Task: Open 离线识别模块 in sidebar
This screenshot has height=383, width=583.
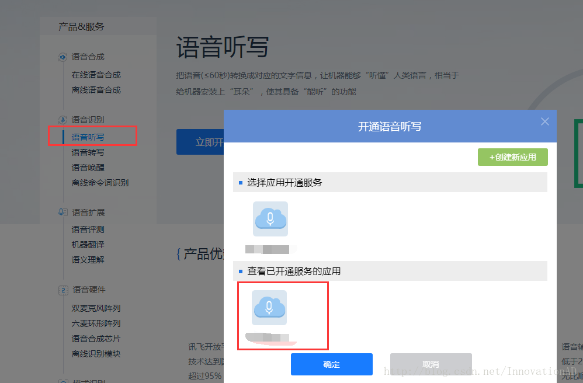Action: (x=96, y=354)
